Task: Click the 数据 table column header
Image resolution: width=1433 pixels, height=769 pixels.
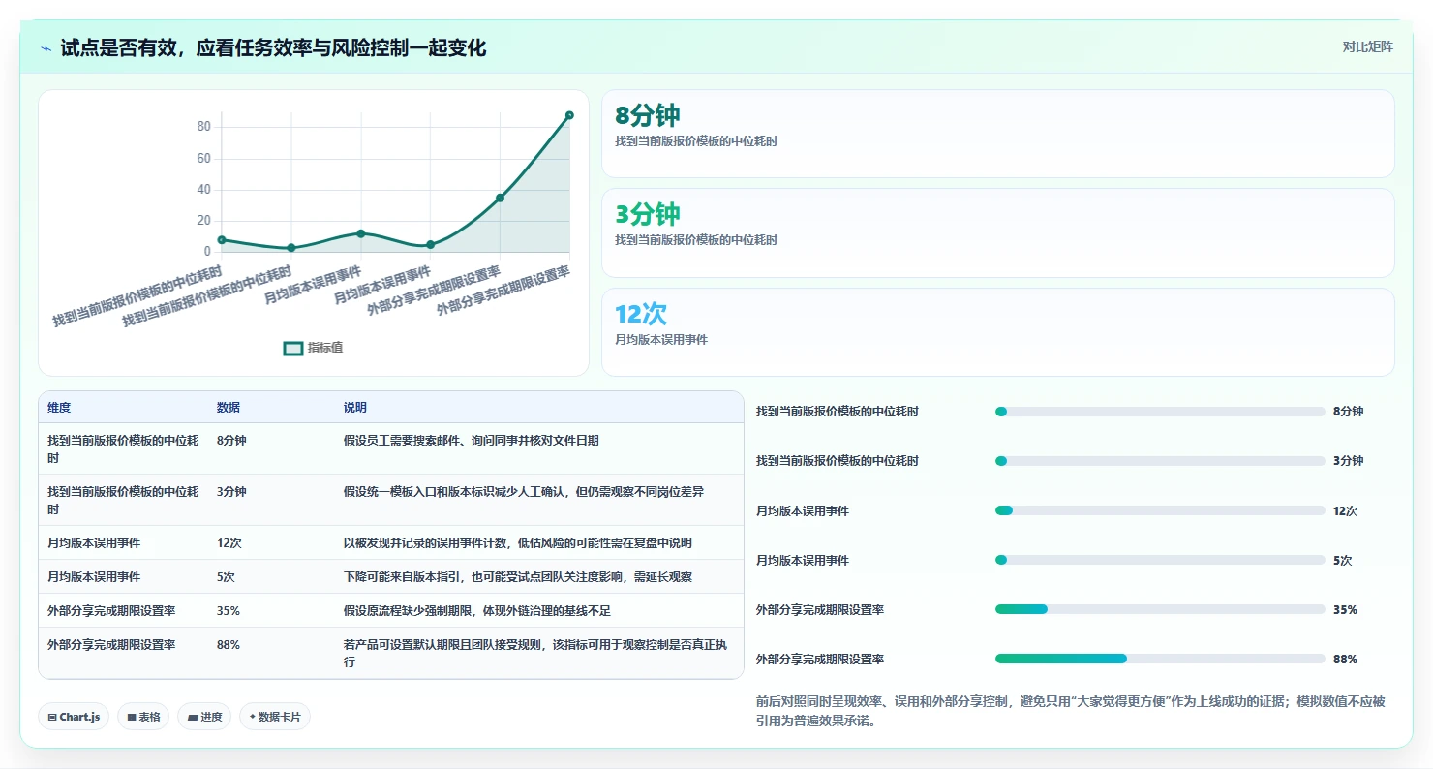Action: [229, 408]
